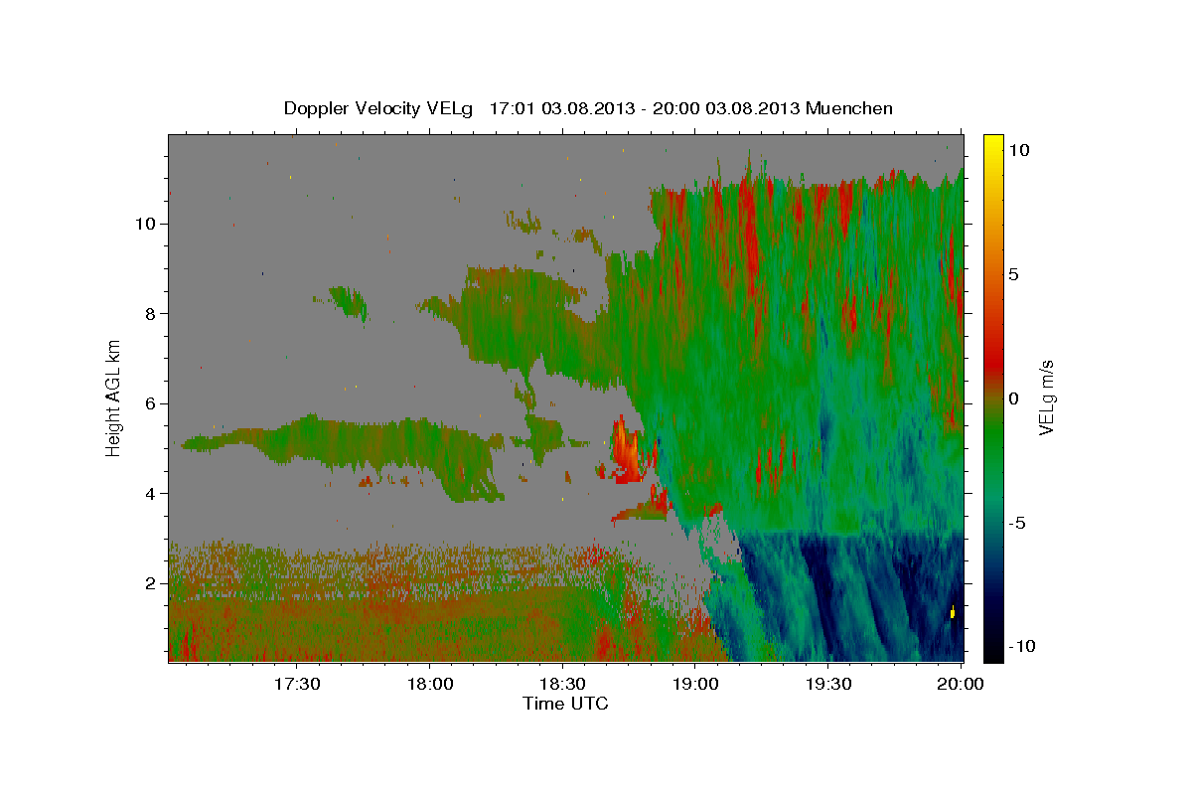The height and width of the screenshot is (795, 1192).
Task: Click the 19:00 time tick label
Action: (695, 685)
